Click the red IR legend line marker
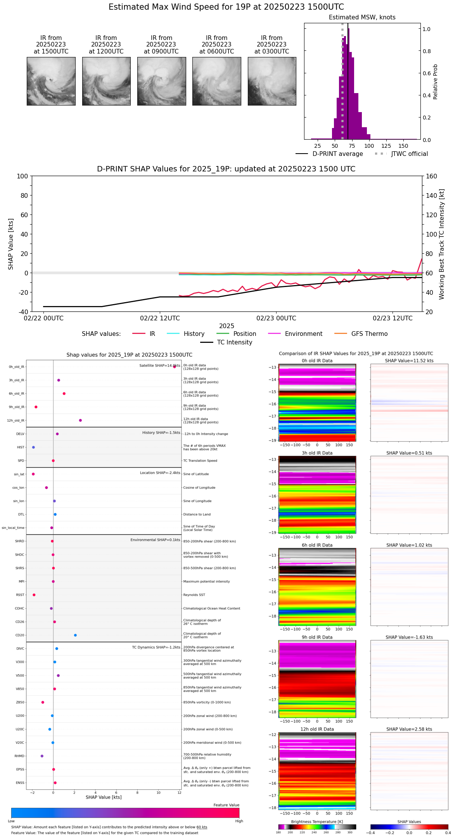Screen dimensions: 453x837 coord(138,334)
